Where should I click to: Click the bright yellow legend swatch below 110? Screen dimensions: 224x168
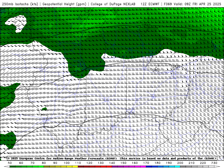coord(75,167)
